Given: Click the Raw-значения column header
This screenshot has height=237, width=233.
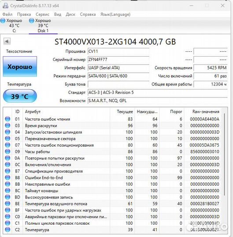Looking at the screenshot, I should [203, 112].
